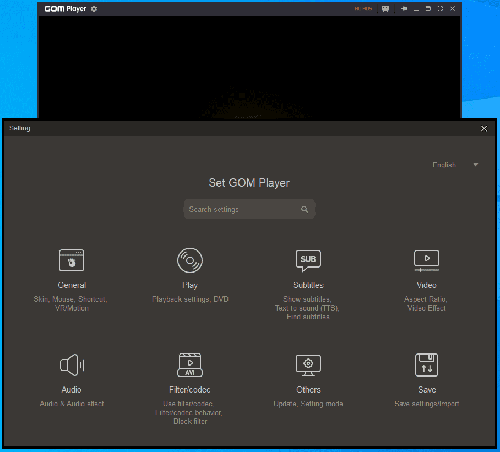
Task: Close the Setting dialog
Action: pyautogui.click(x=483, y=128)
